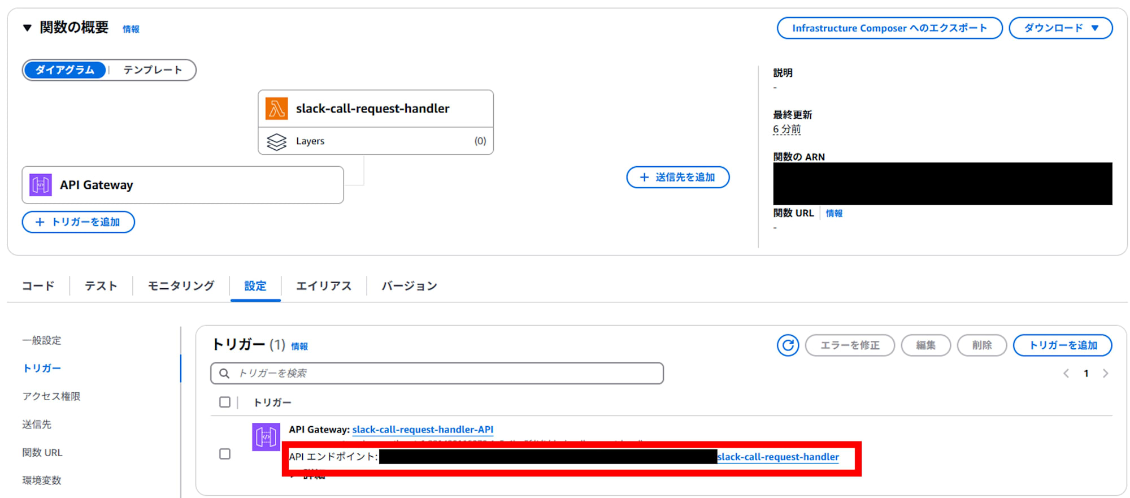This screenshot has width=1130, height=498.
Task: Click the API Gateway icon in diagram
Action: [41, 185]
